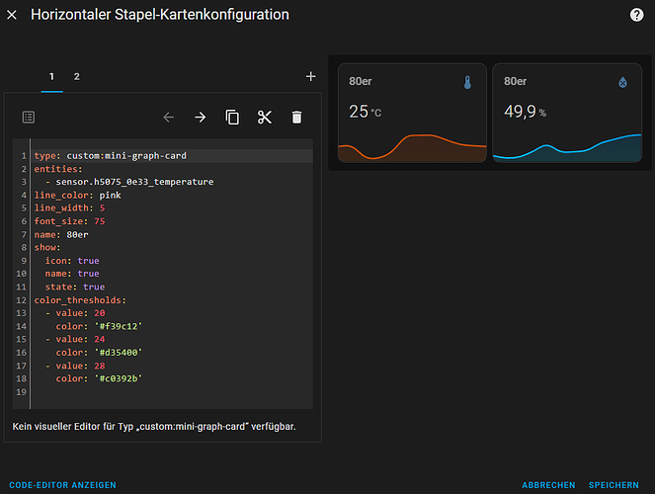Open the help question mark icon
The width and height of the screenshot is (655, 494).
tap(637, 15)
